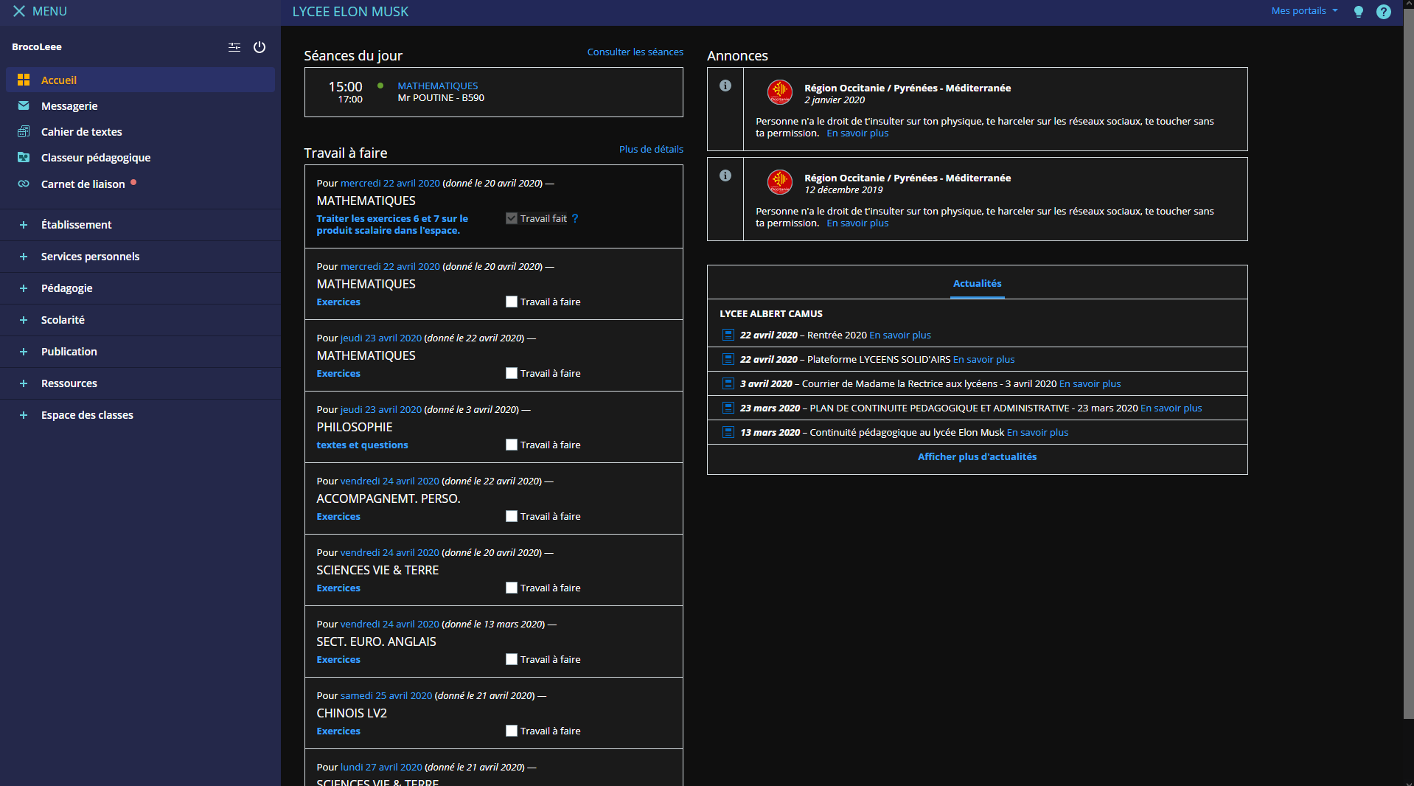Expand the Pédagogie section

(140, 288)
